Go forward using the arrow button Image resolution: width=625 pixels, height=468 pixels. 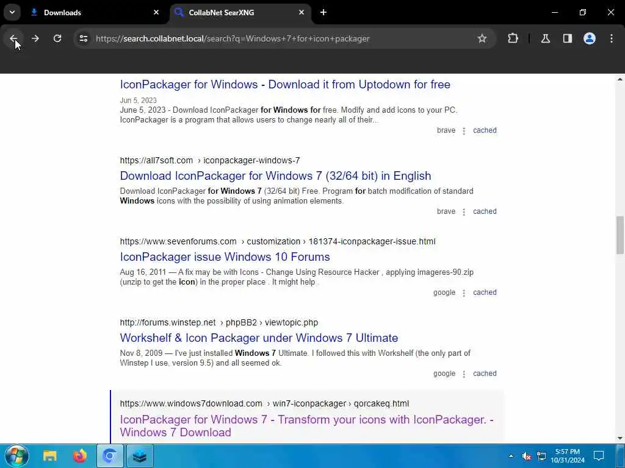[x=35, y=38]
